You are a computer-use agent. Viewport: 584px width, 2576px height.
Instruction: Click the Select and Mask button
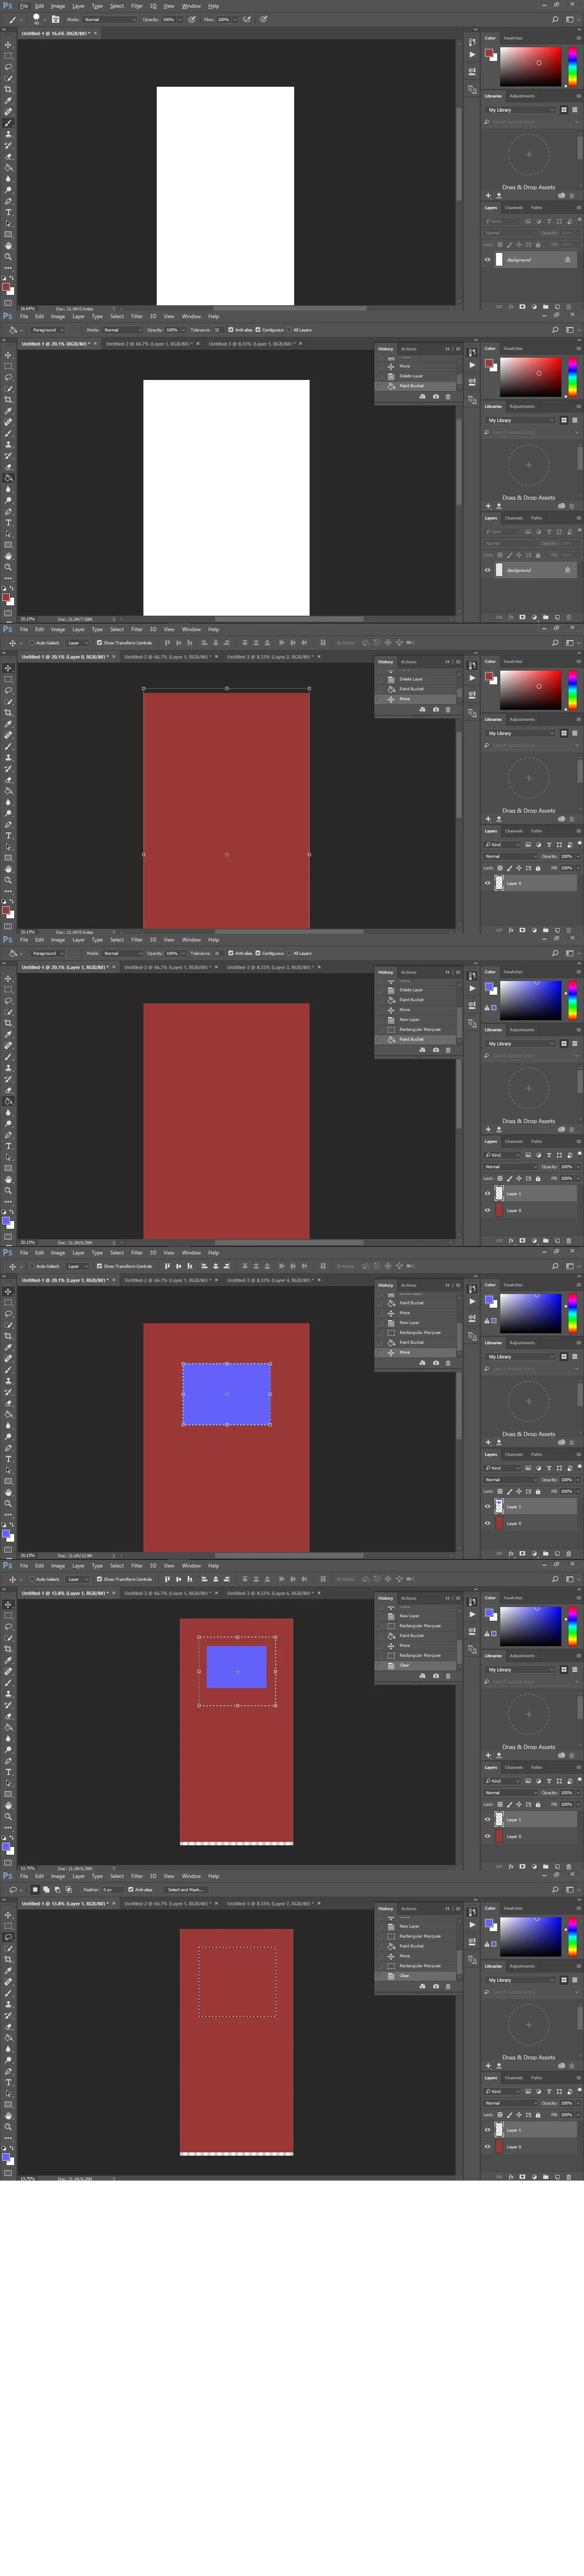(x=185, y=1890)
